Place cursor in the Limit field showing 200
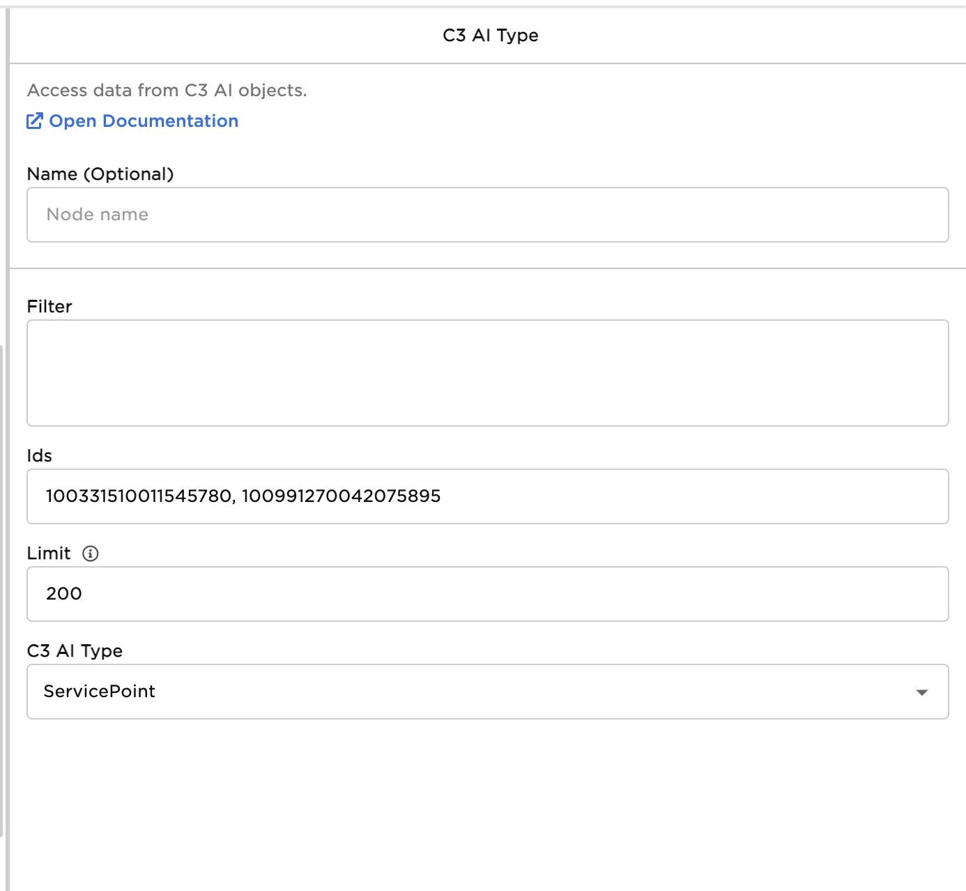The width and height of the screenshot is (966, 891). [487, 594]
